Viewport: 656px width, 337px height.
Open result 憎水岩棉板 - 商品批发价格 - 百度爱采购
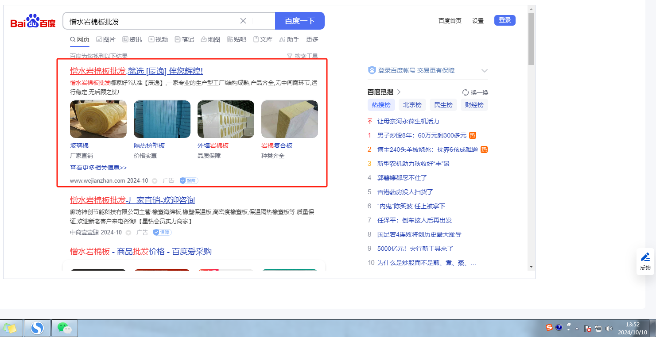coord(141,251)
